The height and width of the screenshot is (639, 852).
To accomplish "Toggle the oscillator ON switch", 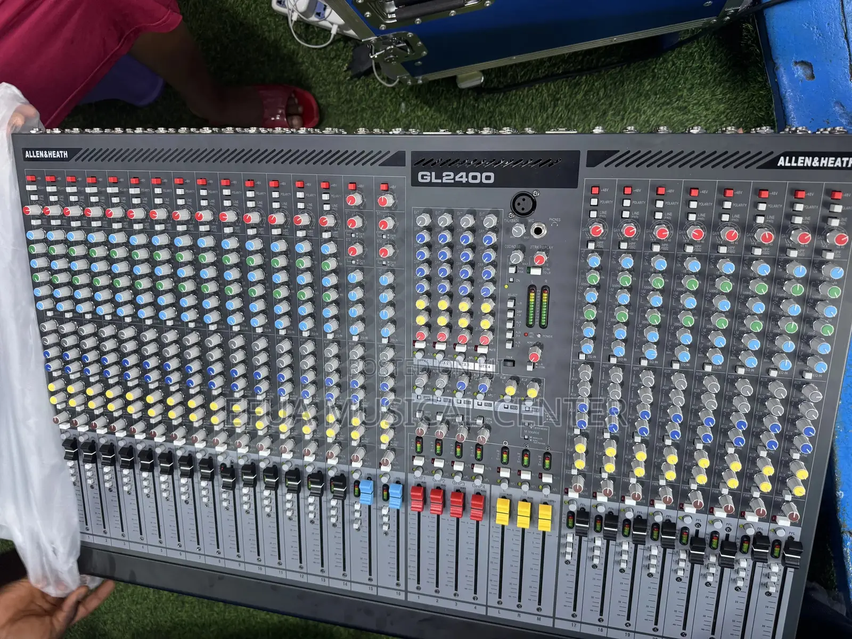I will pyautogui.click(x=511, y=280).
